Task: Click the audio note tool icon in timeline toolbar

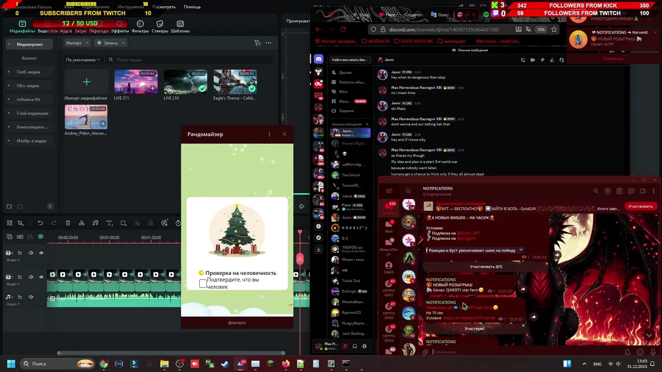Action: 95,223
